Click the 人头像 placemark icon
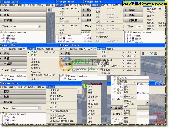 click(x=118, y=78)
